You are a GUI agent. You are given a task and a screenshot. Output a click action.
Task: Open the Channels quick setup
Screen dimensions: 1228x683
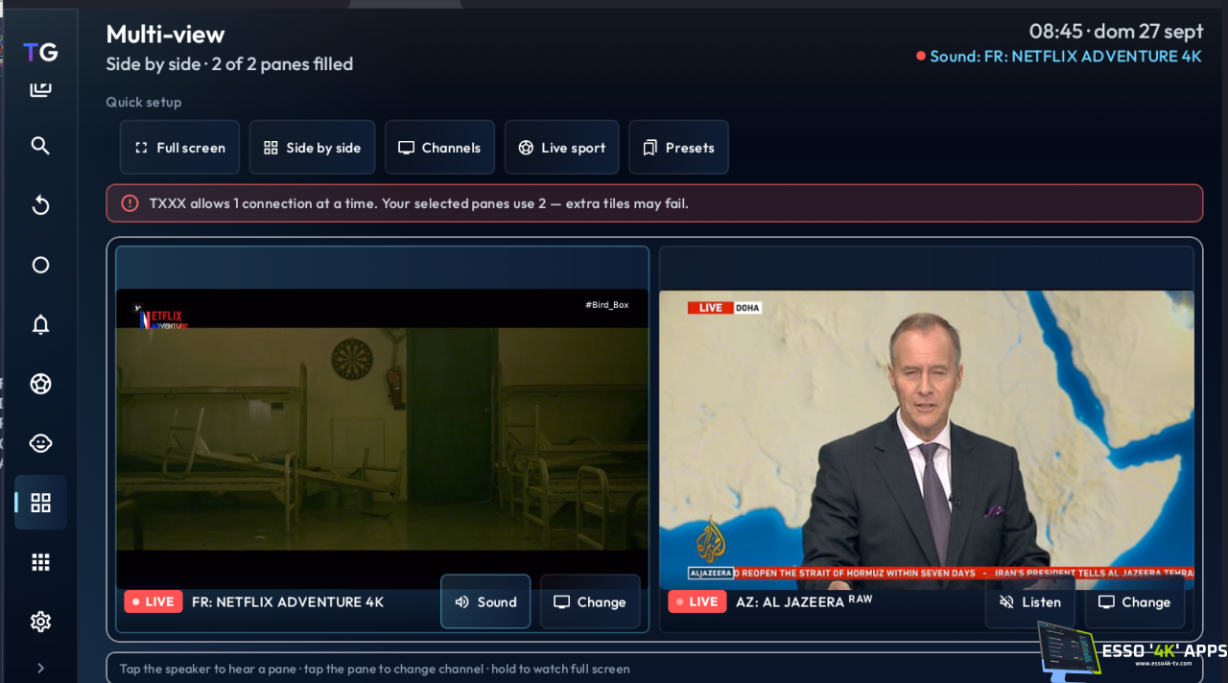coord(439,147)
